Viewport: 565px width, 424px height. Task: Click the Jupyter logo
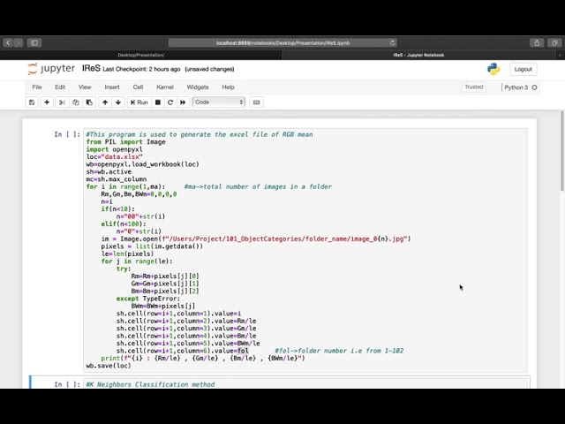click(51, 69)
